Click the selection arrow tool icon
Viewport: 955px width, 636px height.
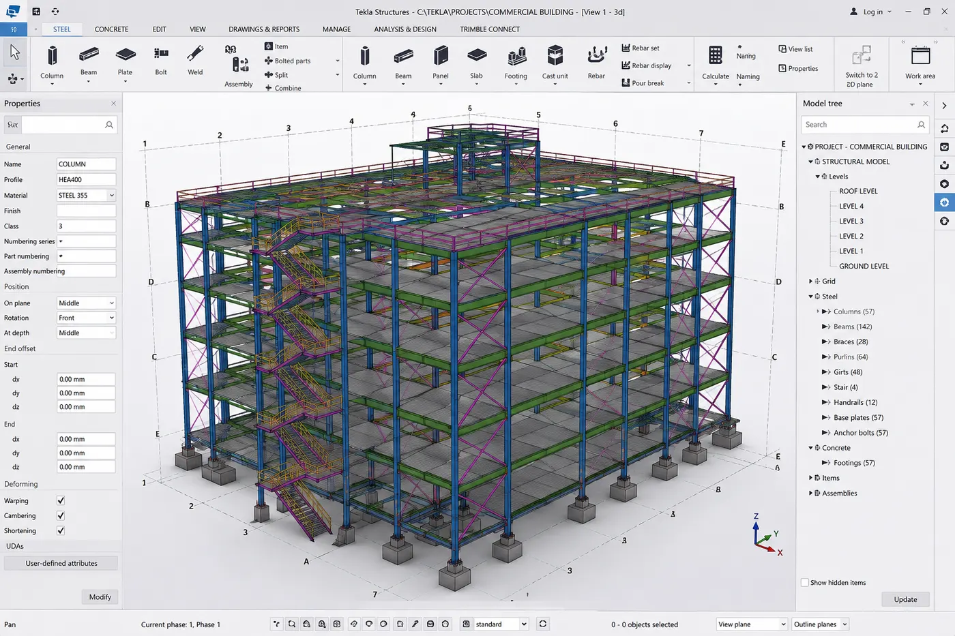pos(14,52)
